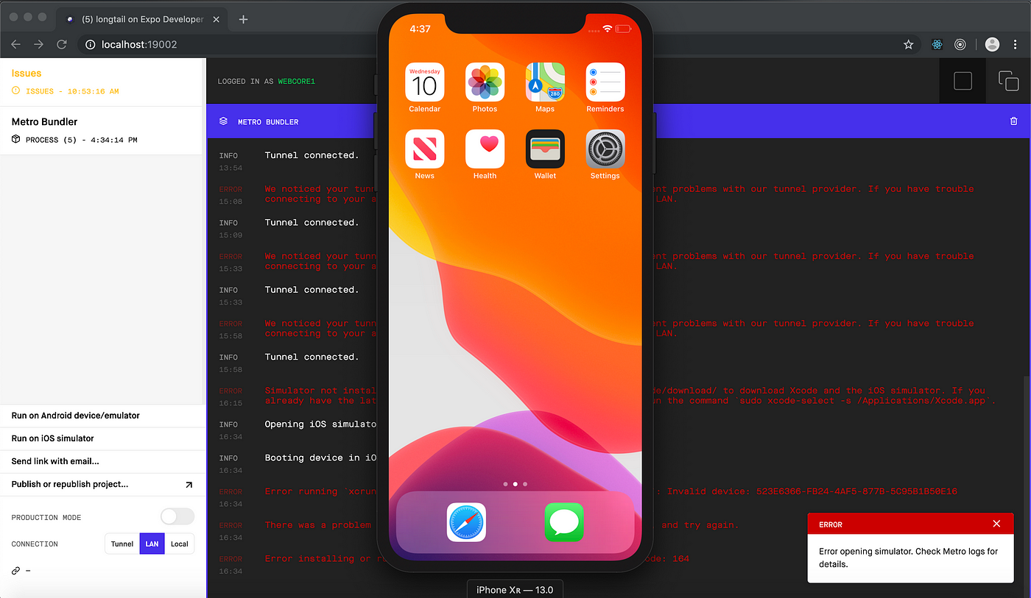The height and width of the screenshot is (598, 1031).
Task: Open the Calendar app on the simulator
Action: coord(424,82)
